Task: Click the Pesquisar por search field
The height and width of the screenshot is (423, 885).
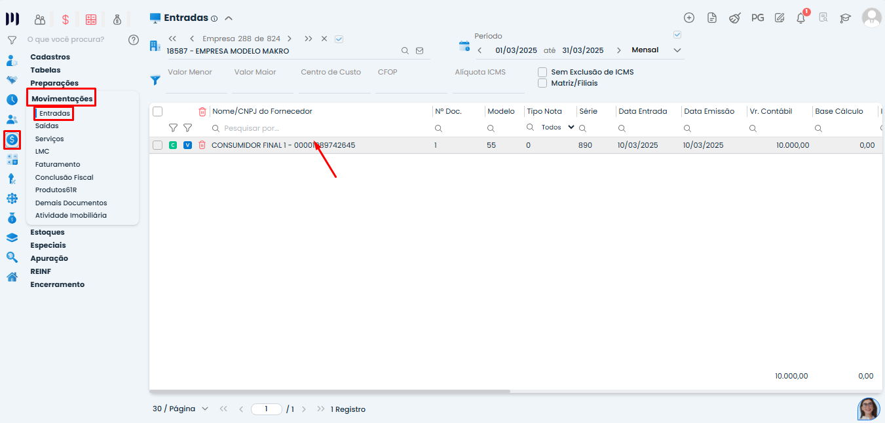Action: (x=321, y=128)
